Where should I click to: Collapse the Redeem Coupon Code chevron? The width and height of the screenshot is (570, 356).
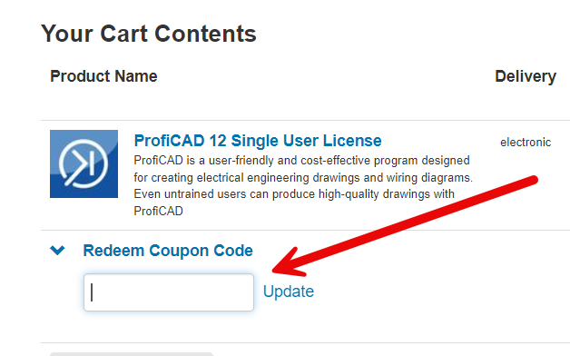pyautogui.click(x=57, y=250)
